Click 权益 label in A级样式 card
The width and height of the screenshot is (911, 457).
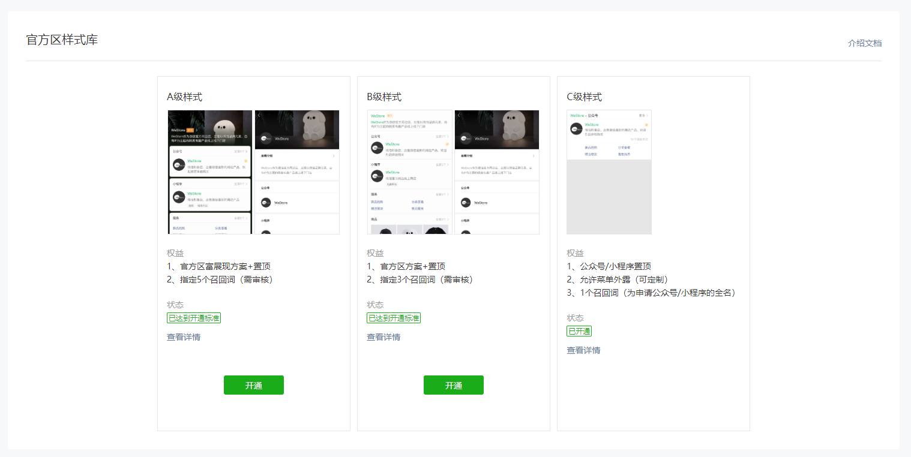click(x=175, y=253)
